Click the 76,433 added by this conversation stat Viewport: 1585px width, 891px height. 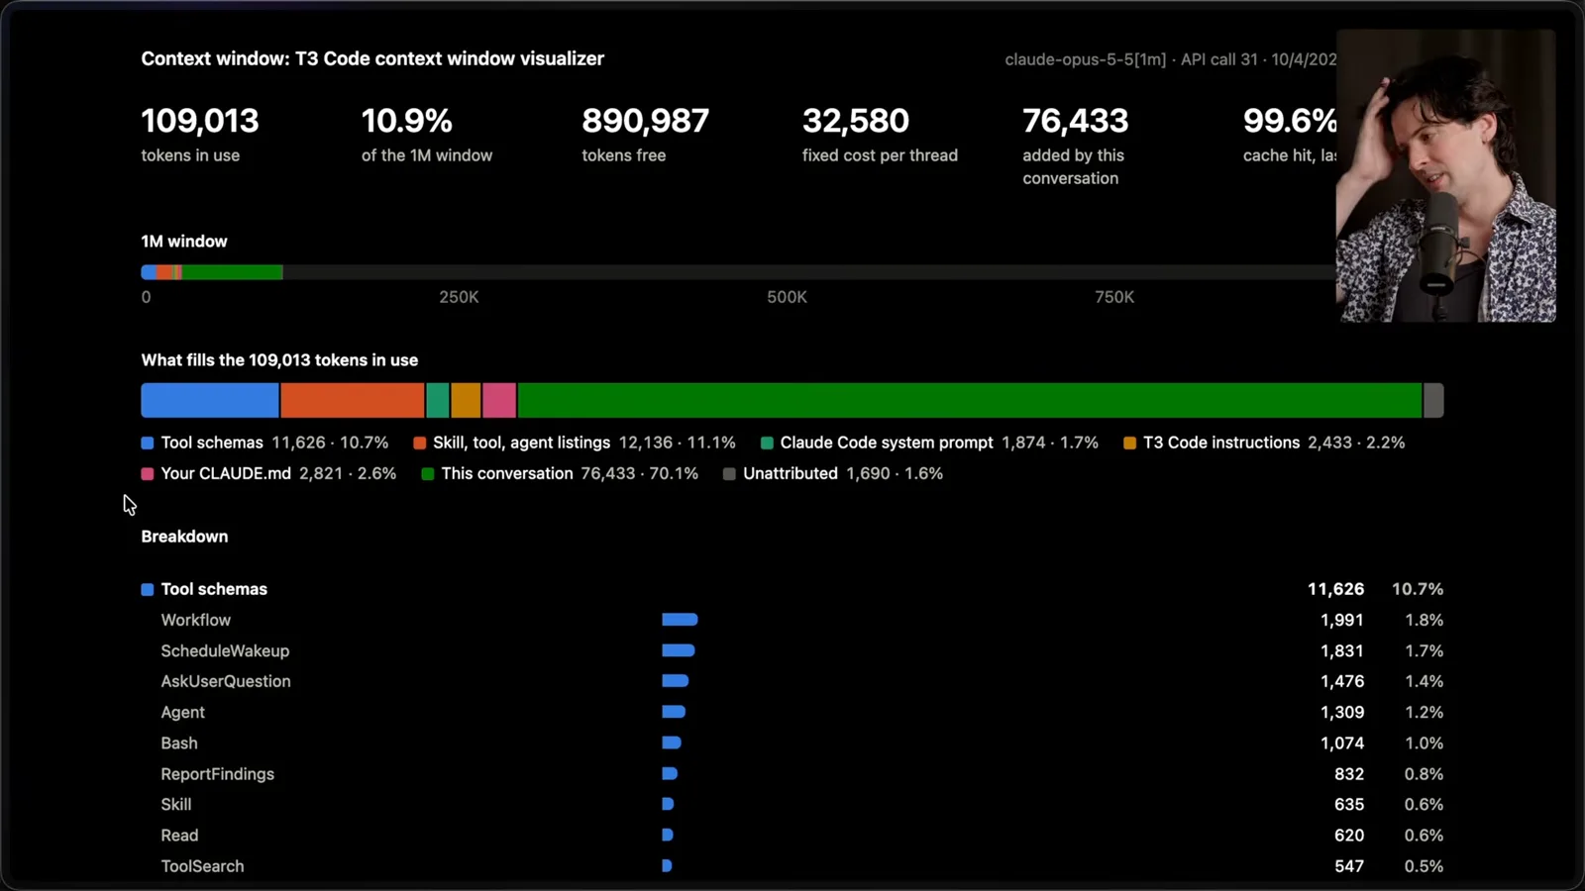(x=1076, y=146)
